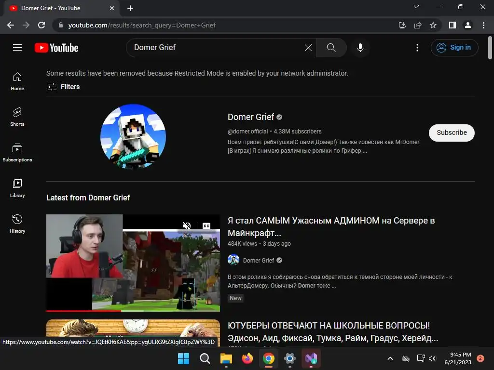
Task: Click the install app icon in address bar
Action: pyautogui.click(x=402, y=25)
